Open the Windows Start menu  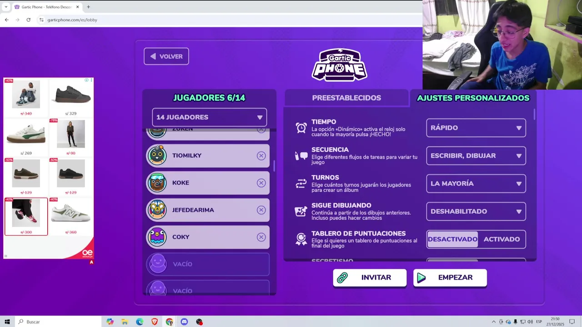[x=7, y=322]
